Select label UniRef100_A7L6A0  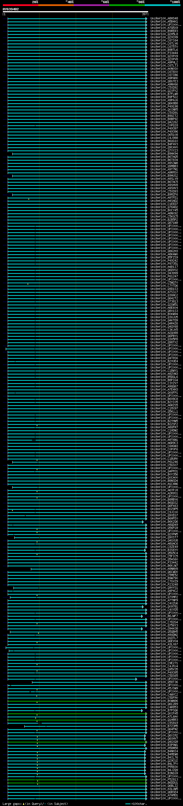click(164, 717)
